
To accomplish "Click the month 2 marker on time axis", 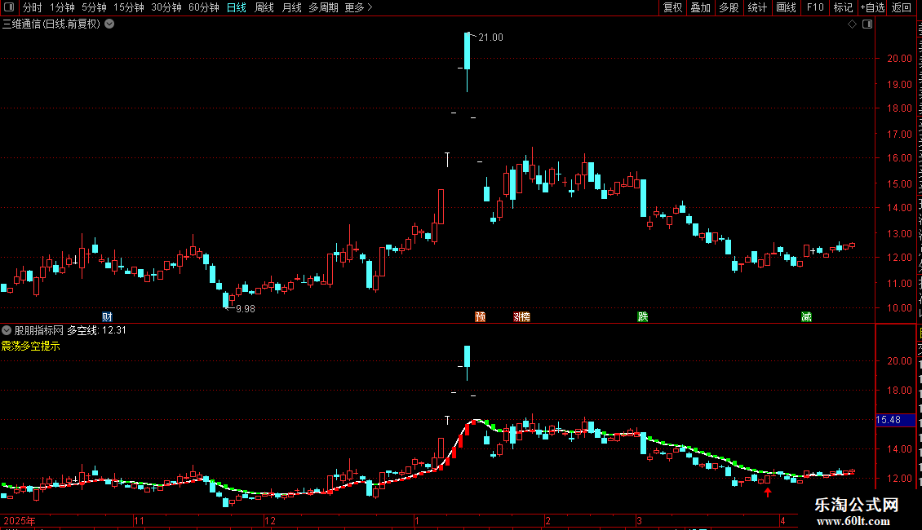I will pyautogui.click(x=547, y=520).
